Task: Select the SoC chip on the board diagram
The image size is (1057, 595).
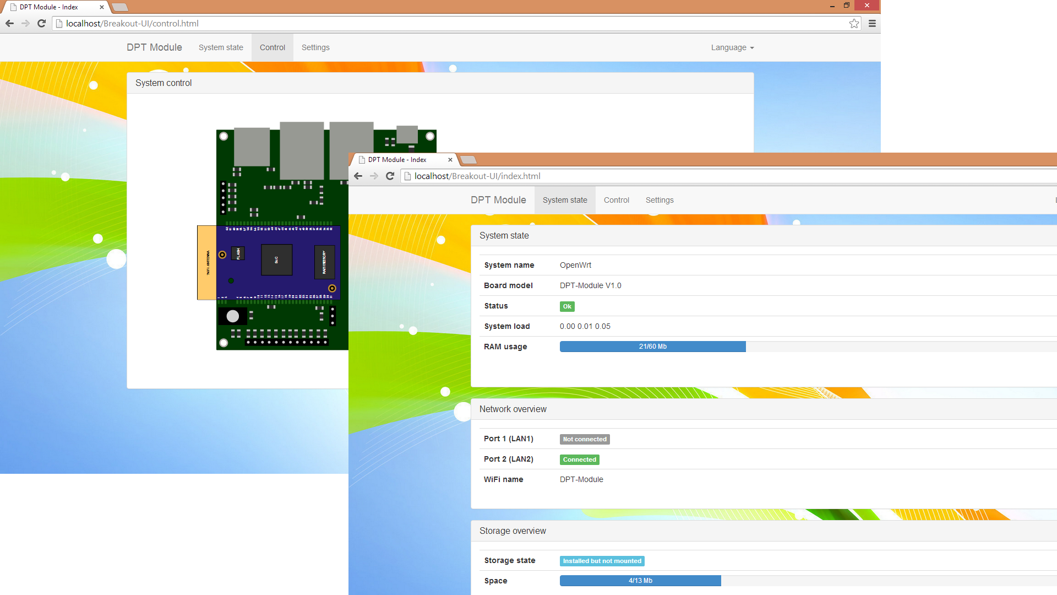Action: [276, 259]
